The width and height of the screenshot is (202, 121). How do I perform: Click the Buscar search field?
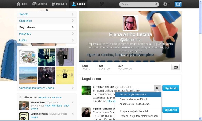[x=139, y=4]
